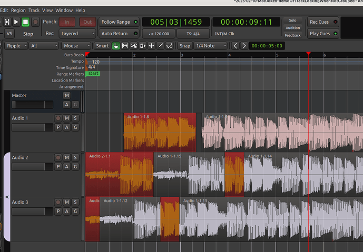363x252 pixels.
Task: Open the Ripple edit mode dropdown
Action: pyautogui.click(x=16, y=46)
